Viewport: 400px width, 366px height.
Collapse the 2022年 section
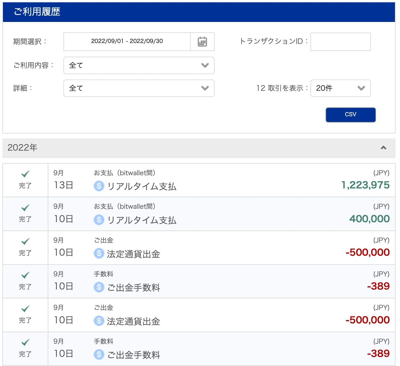383,148
